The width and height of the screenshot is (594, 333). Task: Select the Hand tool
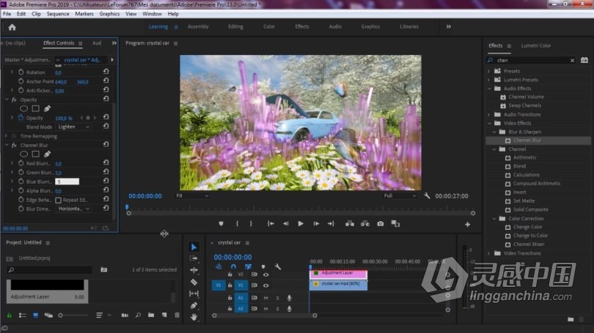(194, 317)
